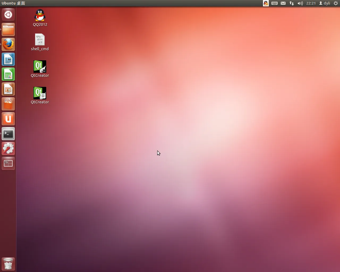Screen dimensions: 340x272
Task: Launch LibreOffice Calc spreadsheet icon
Action: point(8,74)
